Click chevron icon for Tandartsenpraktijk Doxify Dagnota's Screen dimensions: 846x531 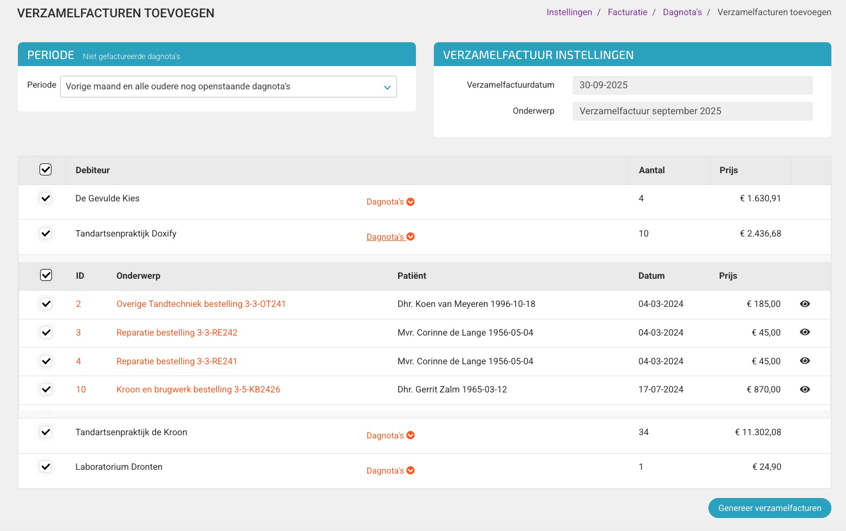(411, 237)
